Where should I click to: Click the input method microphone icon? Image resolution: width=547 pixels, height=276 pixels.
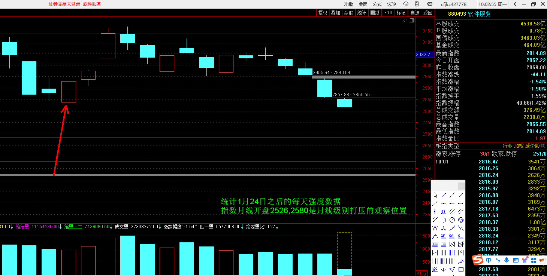507,260
